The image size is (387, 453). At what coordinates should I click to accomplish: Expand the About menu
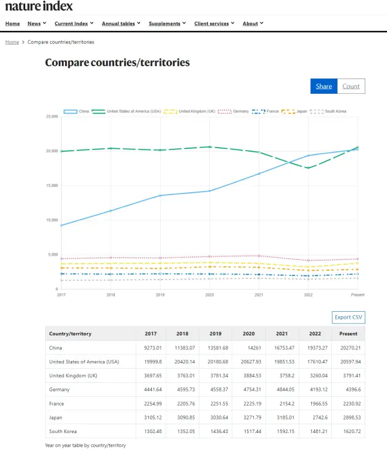pyautogui.click(x=253, y=23)
